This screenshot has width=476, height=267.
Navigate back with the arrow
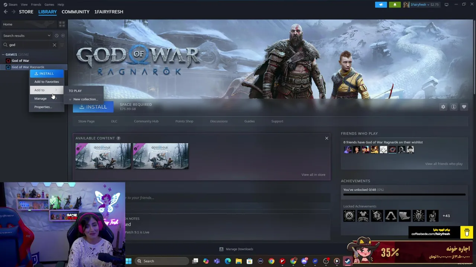(6, 12)
